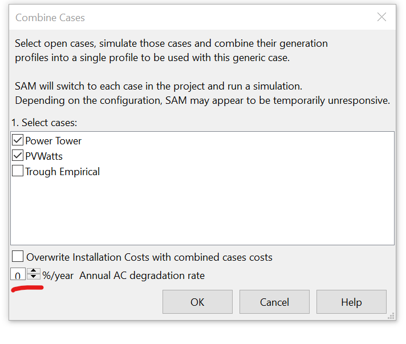Open Help for Combine Cases

[351, 302]
